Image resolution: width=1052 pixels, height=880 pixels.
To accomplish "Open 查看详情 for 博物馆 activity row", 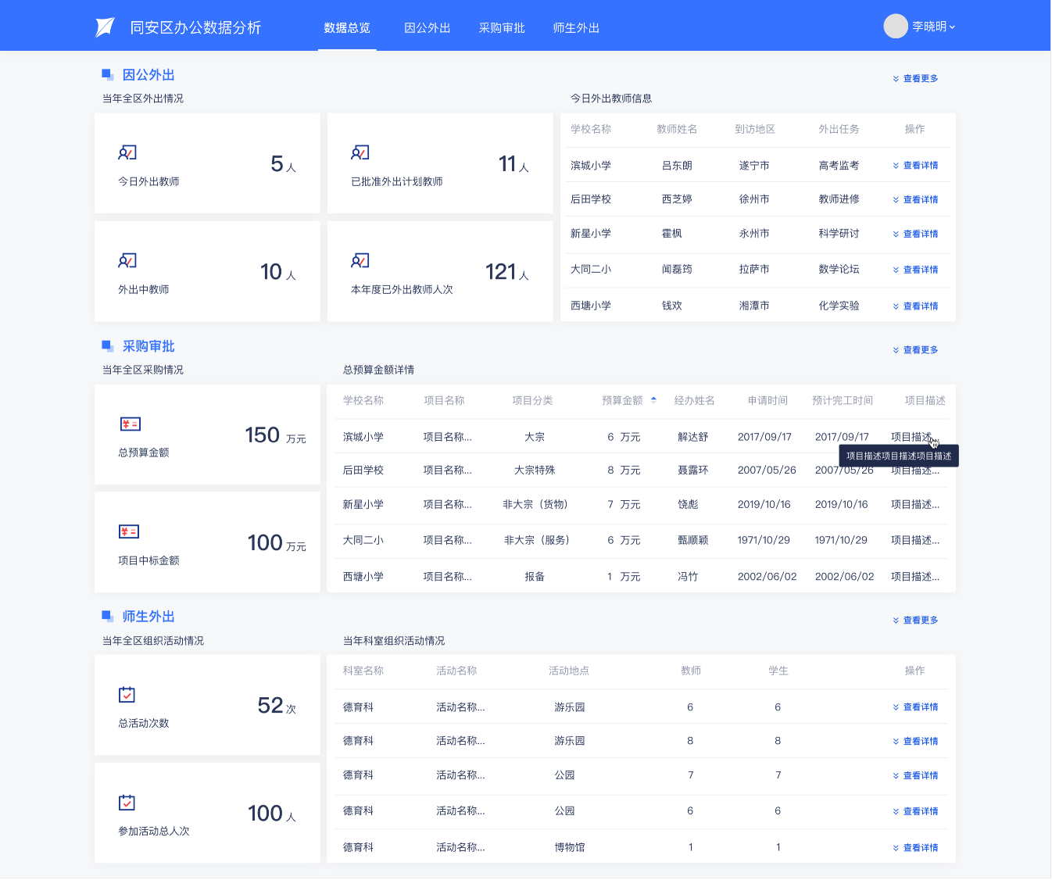I will 915,848.
